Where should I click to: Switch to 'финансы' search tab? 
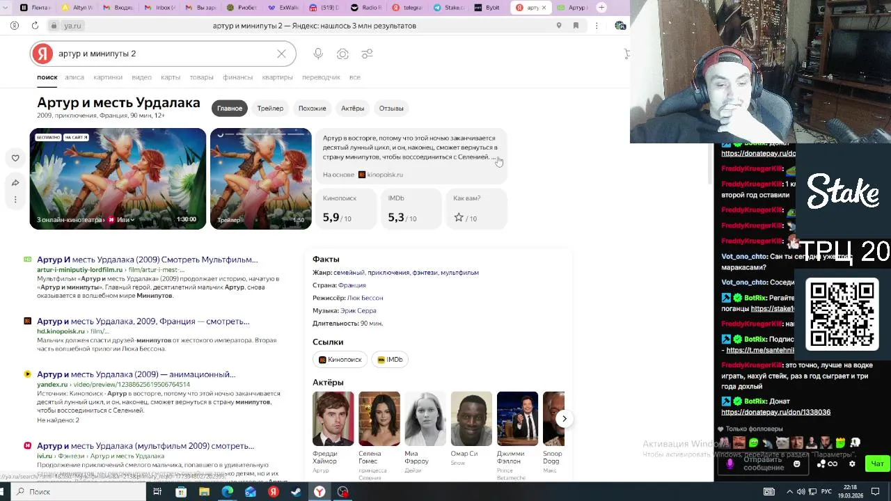pyautogui.click(x=238, y=77)
